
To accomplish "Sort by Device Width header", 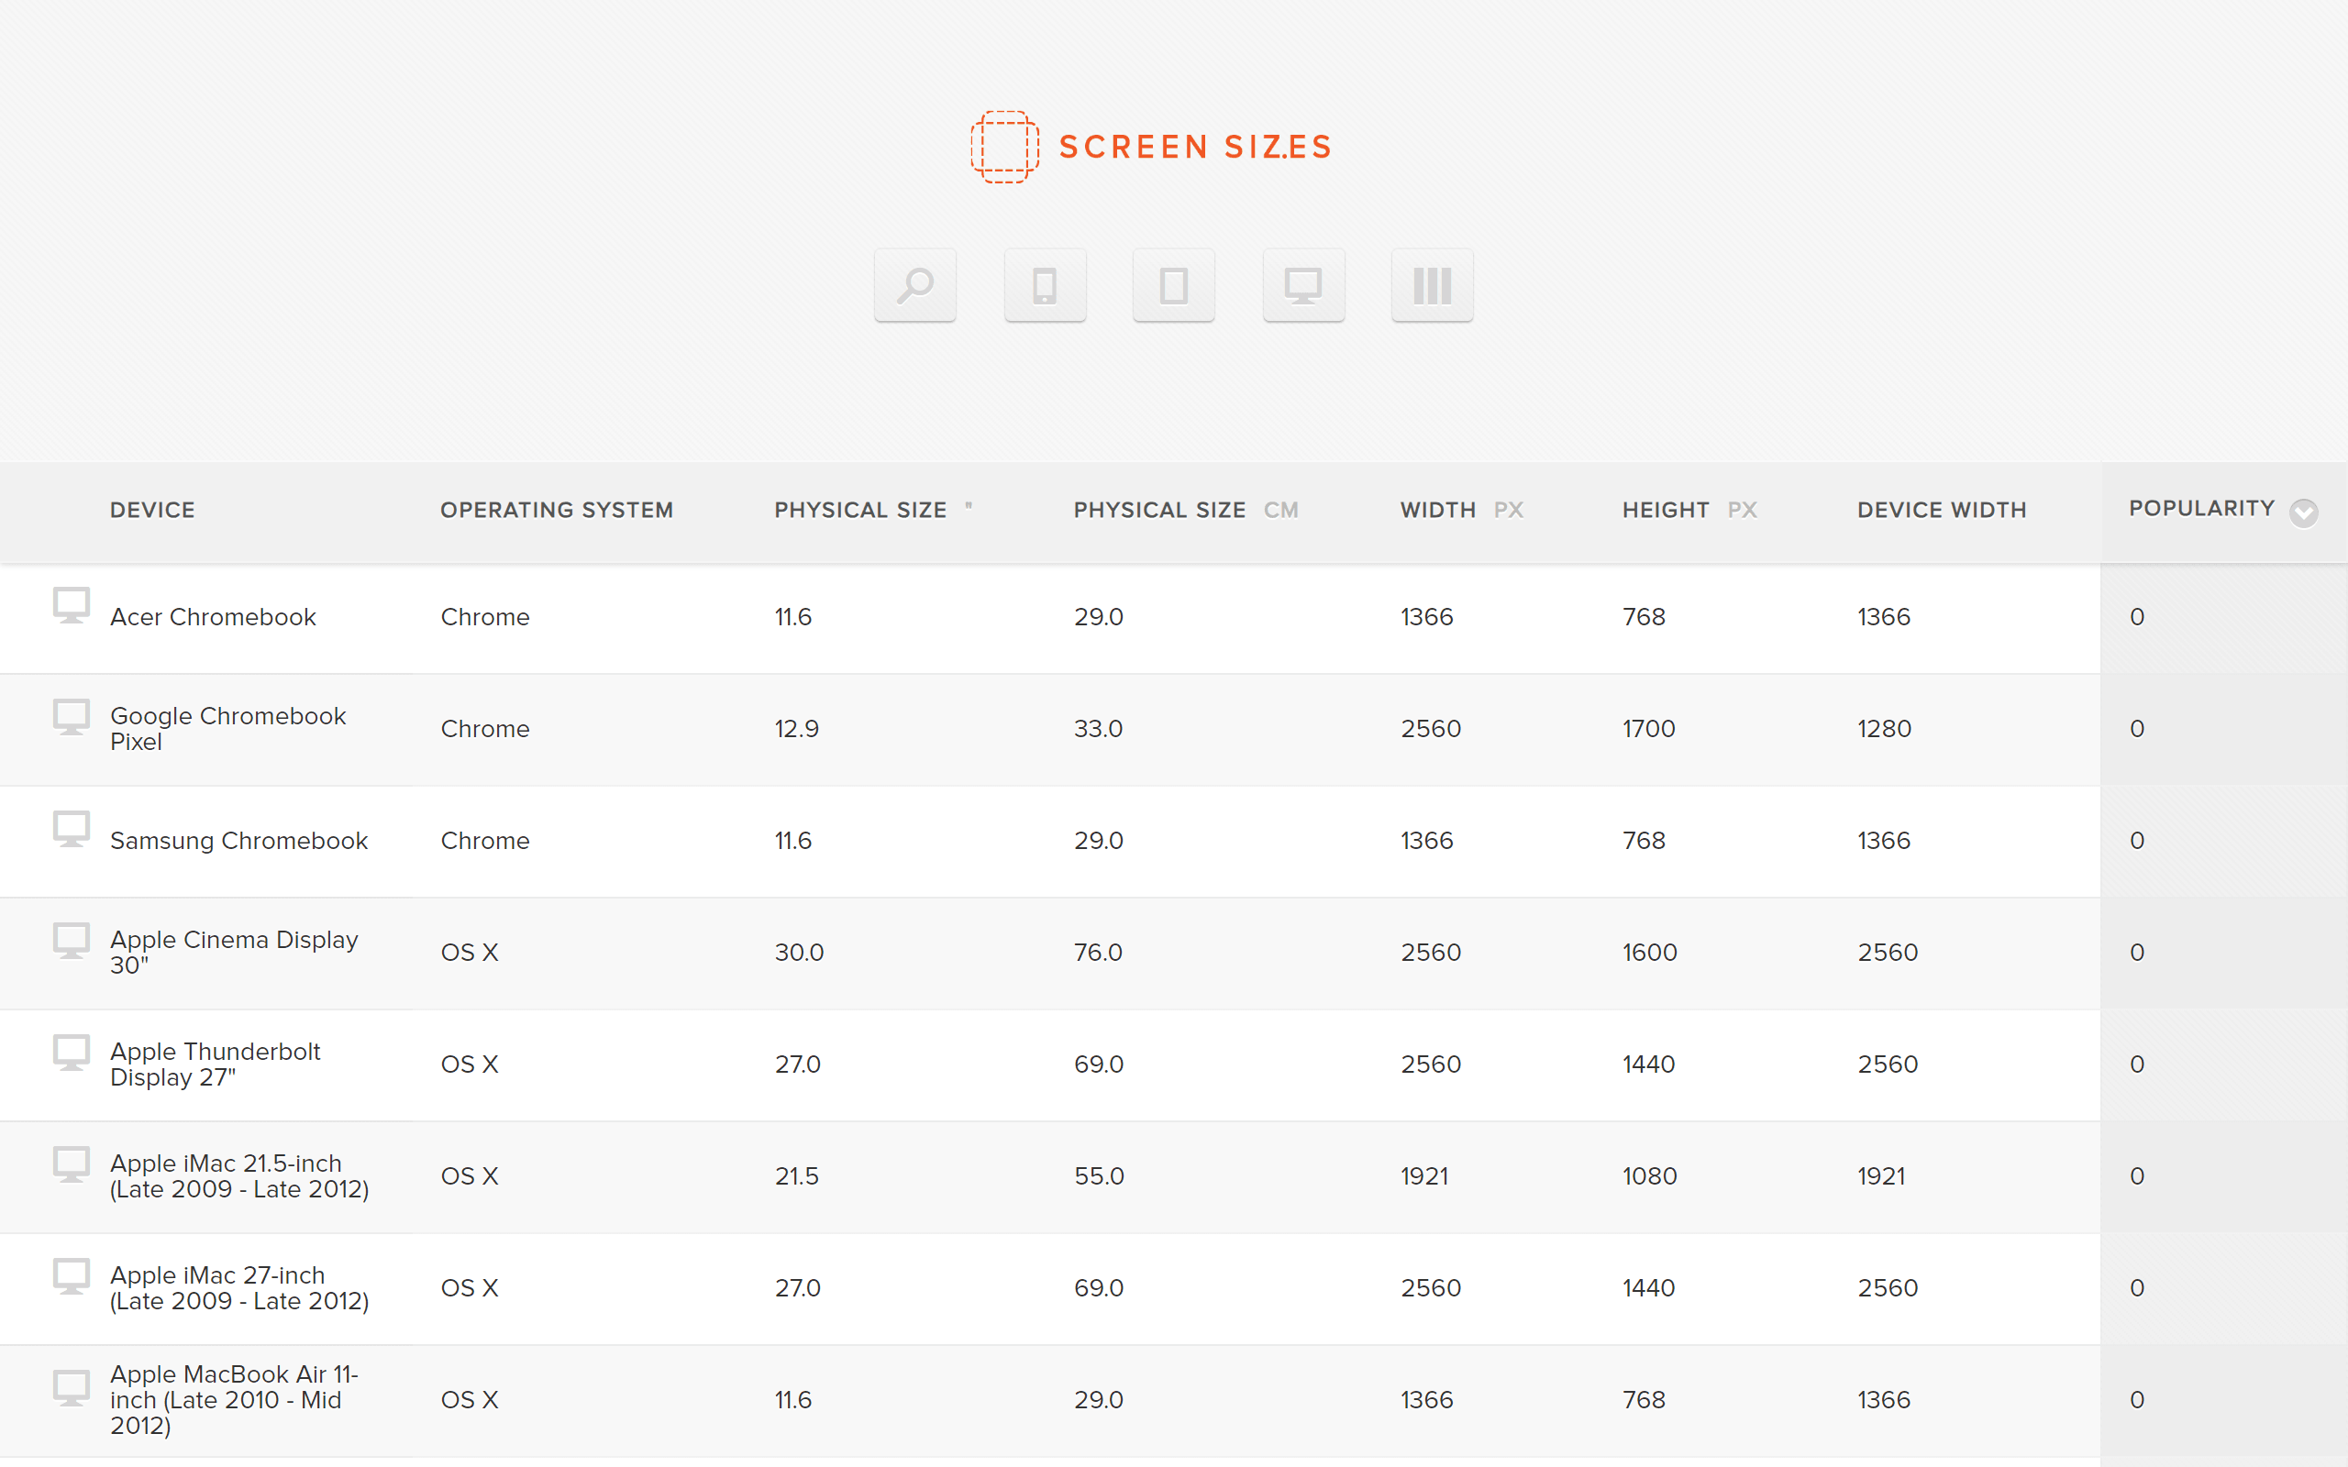I will pyautogui.click(x=1942, y=511).
